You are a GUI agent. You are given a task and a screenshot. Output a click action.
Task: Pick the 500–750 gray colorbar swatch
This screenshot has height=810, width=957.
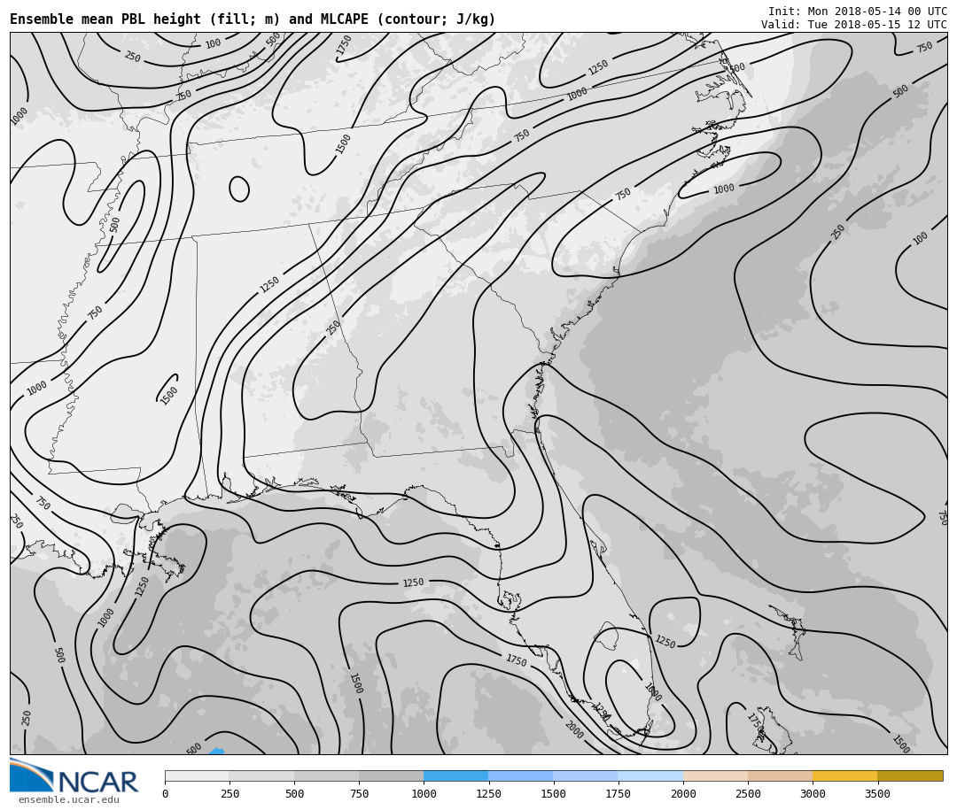(326, 775)
